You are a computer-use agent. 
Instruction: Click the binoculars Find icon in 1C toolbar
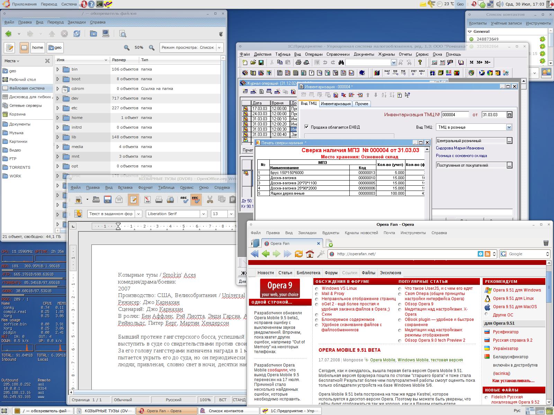pyautogui.click(x=341, y=63)
